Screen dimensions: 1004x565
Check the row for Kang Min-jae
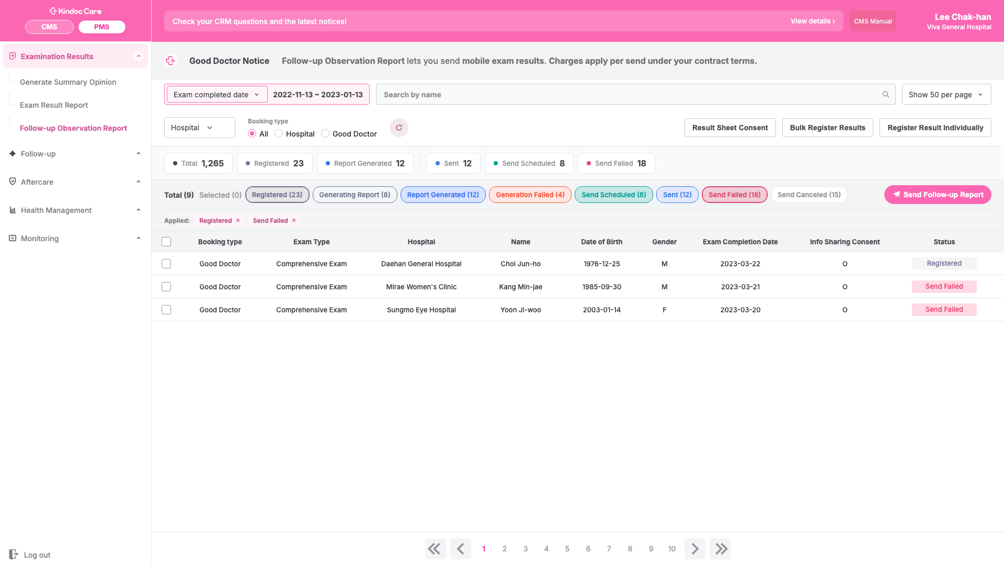166,287
